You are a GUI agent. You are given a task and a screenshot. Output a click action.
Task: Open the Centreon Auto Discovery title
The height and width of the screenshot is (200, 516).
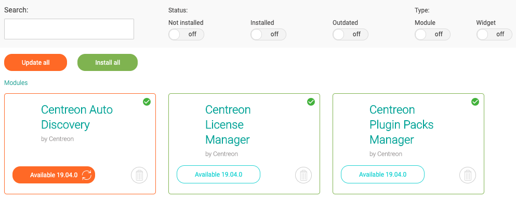[77, 117]
